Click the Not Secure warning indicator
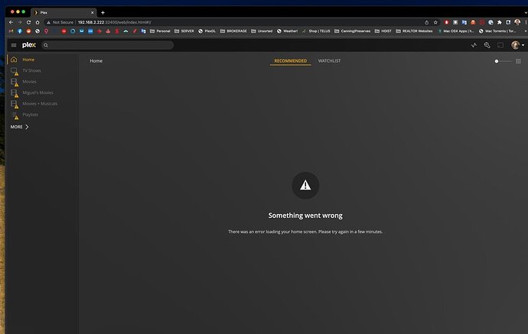Screen dimensions: 528x334 coord(60,22)
